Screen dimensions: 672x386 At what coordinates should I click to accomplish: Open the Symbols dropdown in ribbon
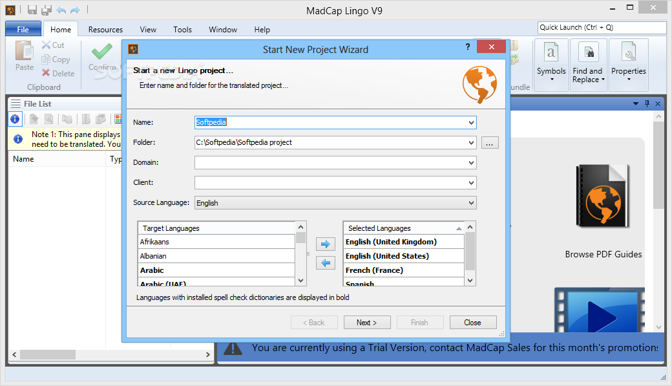pyautogui.click(x=551, y=65)
